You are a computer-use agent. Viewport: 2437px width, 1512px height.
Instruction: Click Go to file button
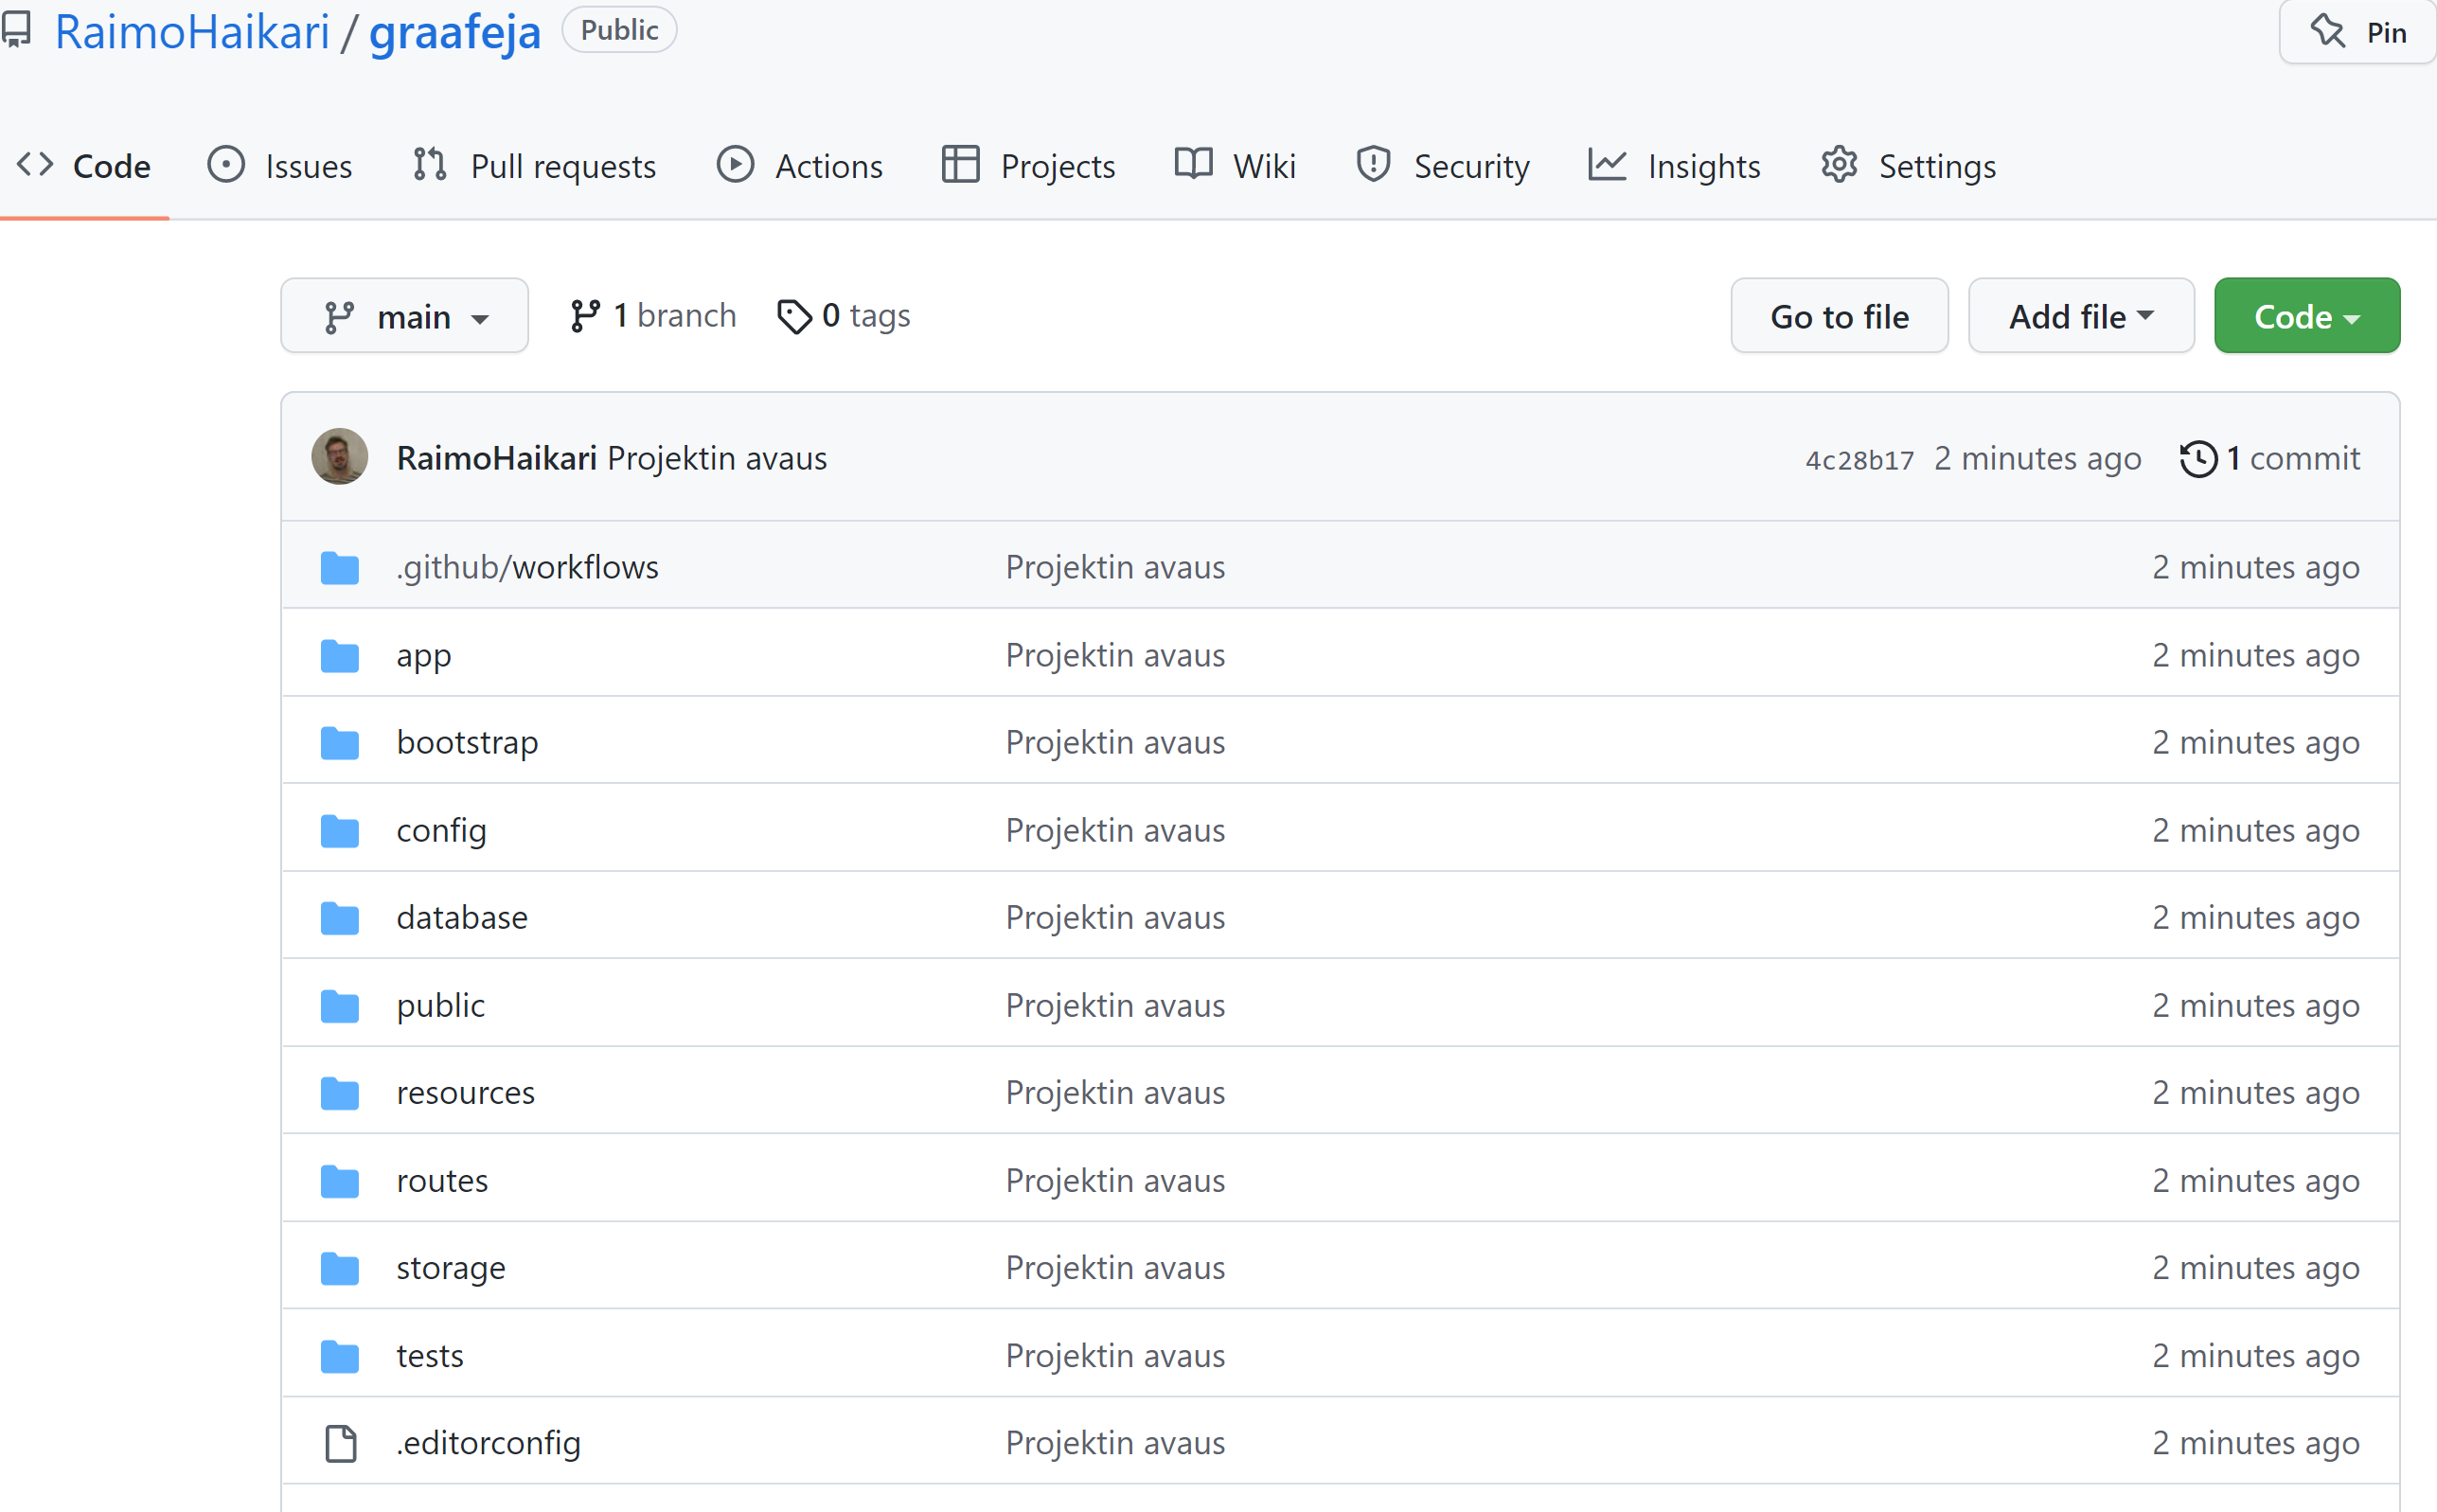(x=1839, y=316)
